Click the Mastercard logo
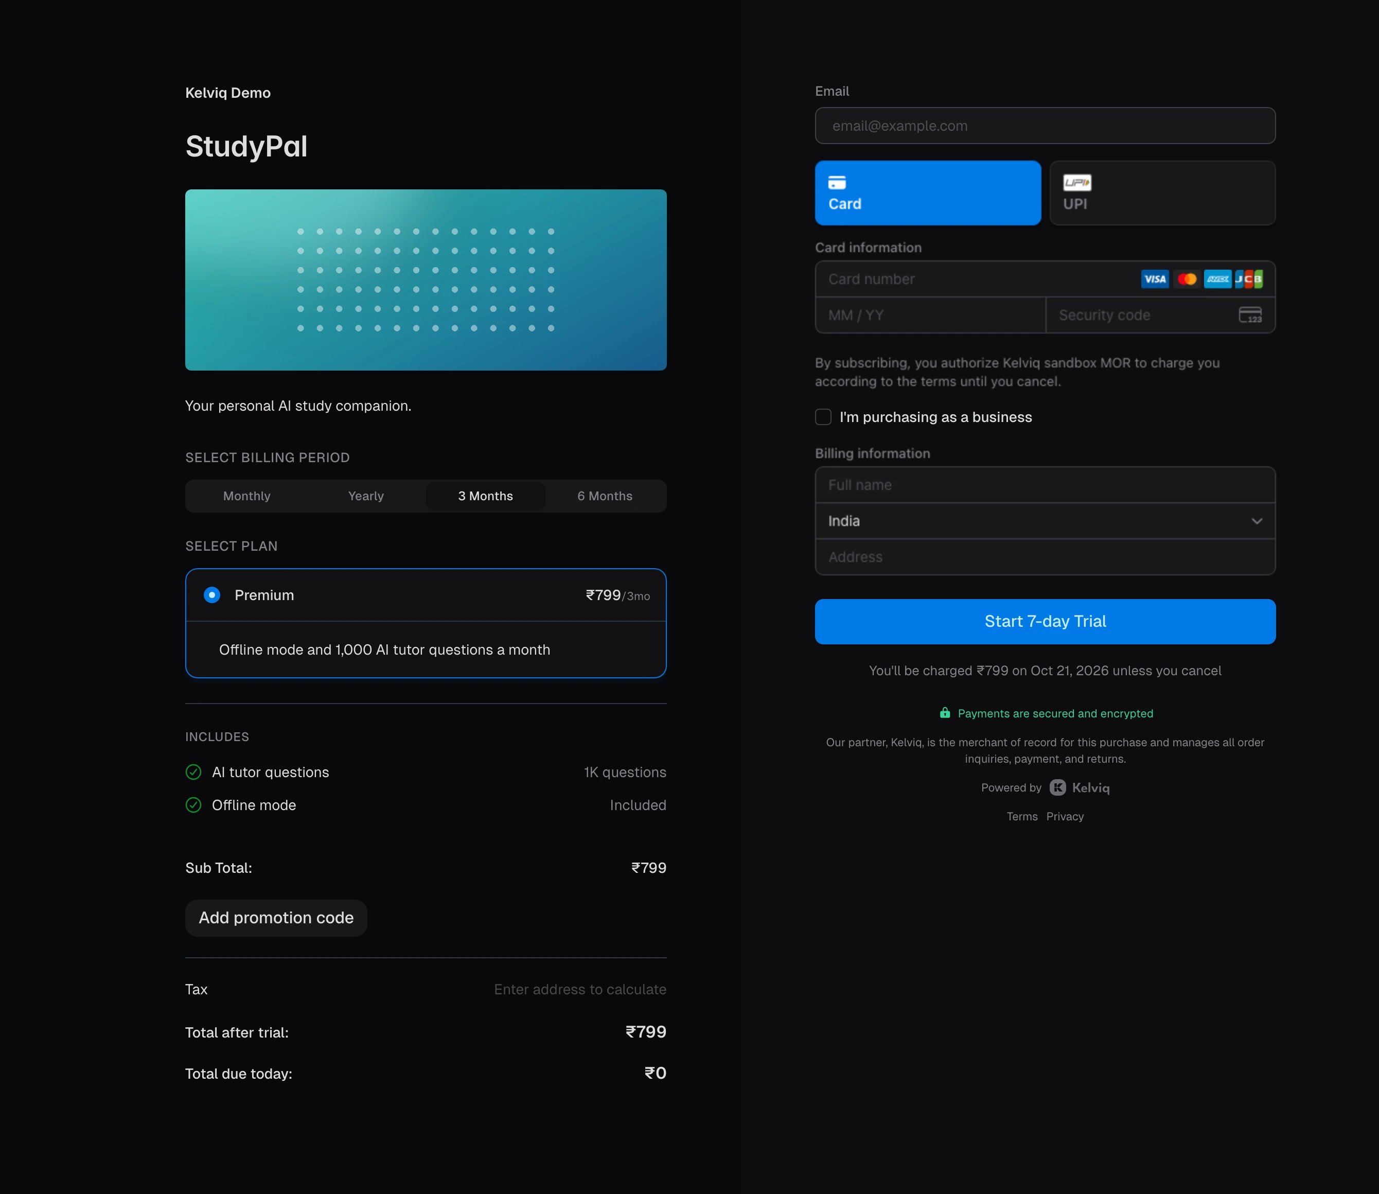This screenshot has width=1379, height=1194. (x=1187, y=279)
